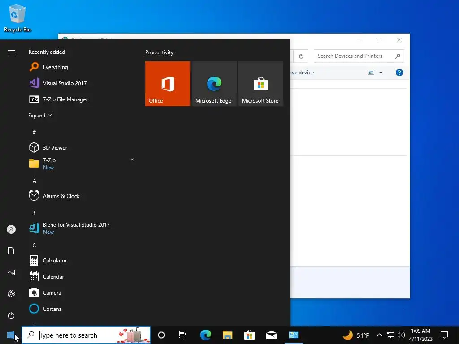Expand the Recently added list
Image resolution: width=459 pixels, height=344 pixels.
[40, 115]
